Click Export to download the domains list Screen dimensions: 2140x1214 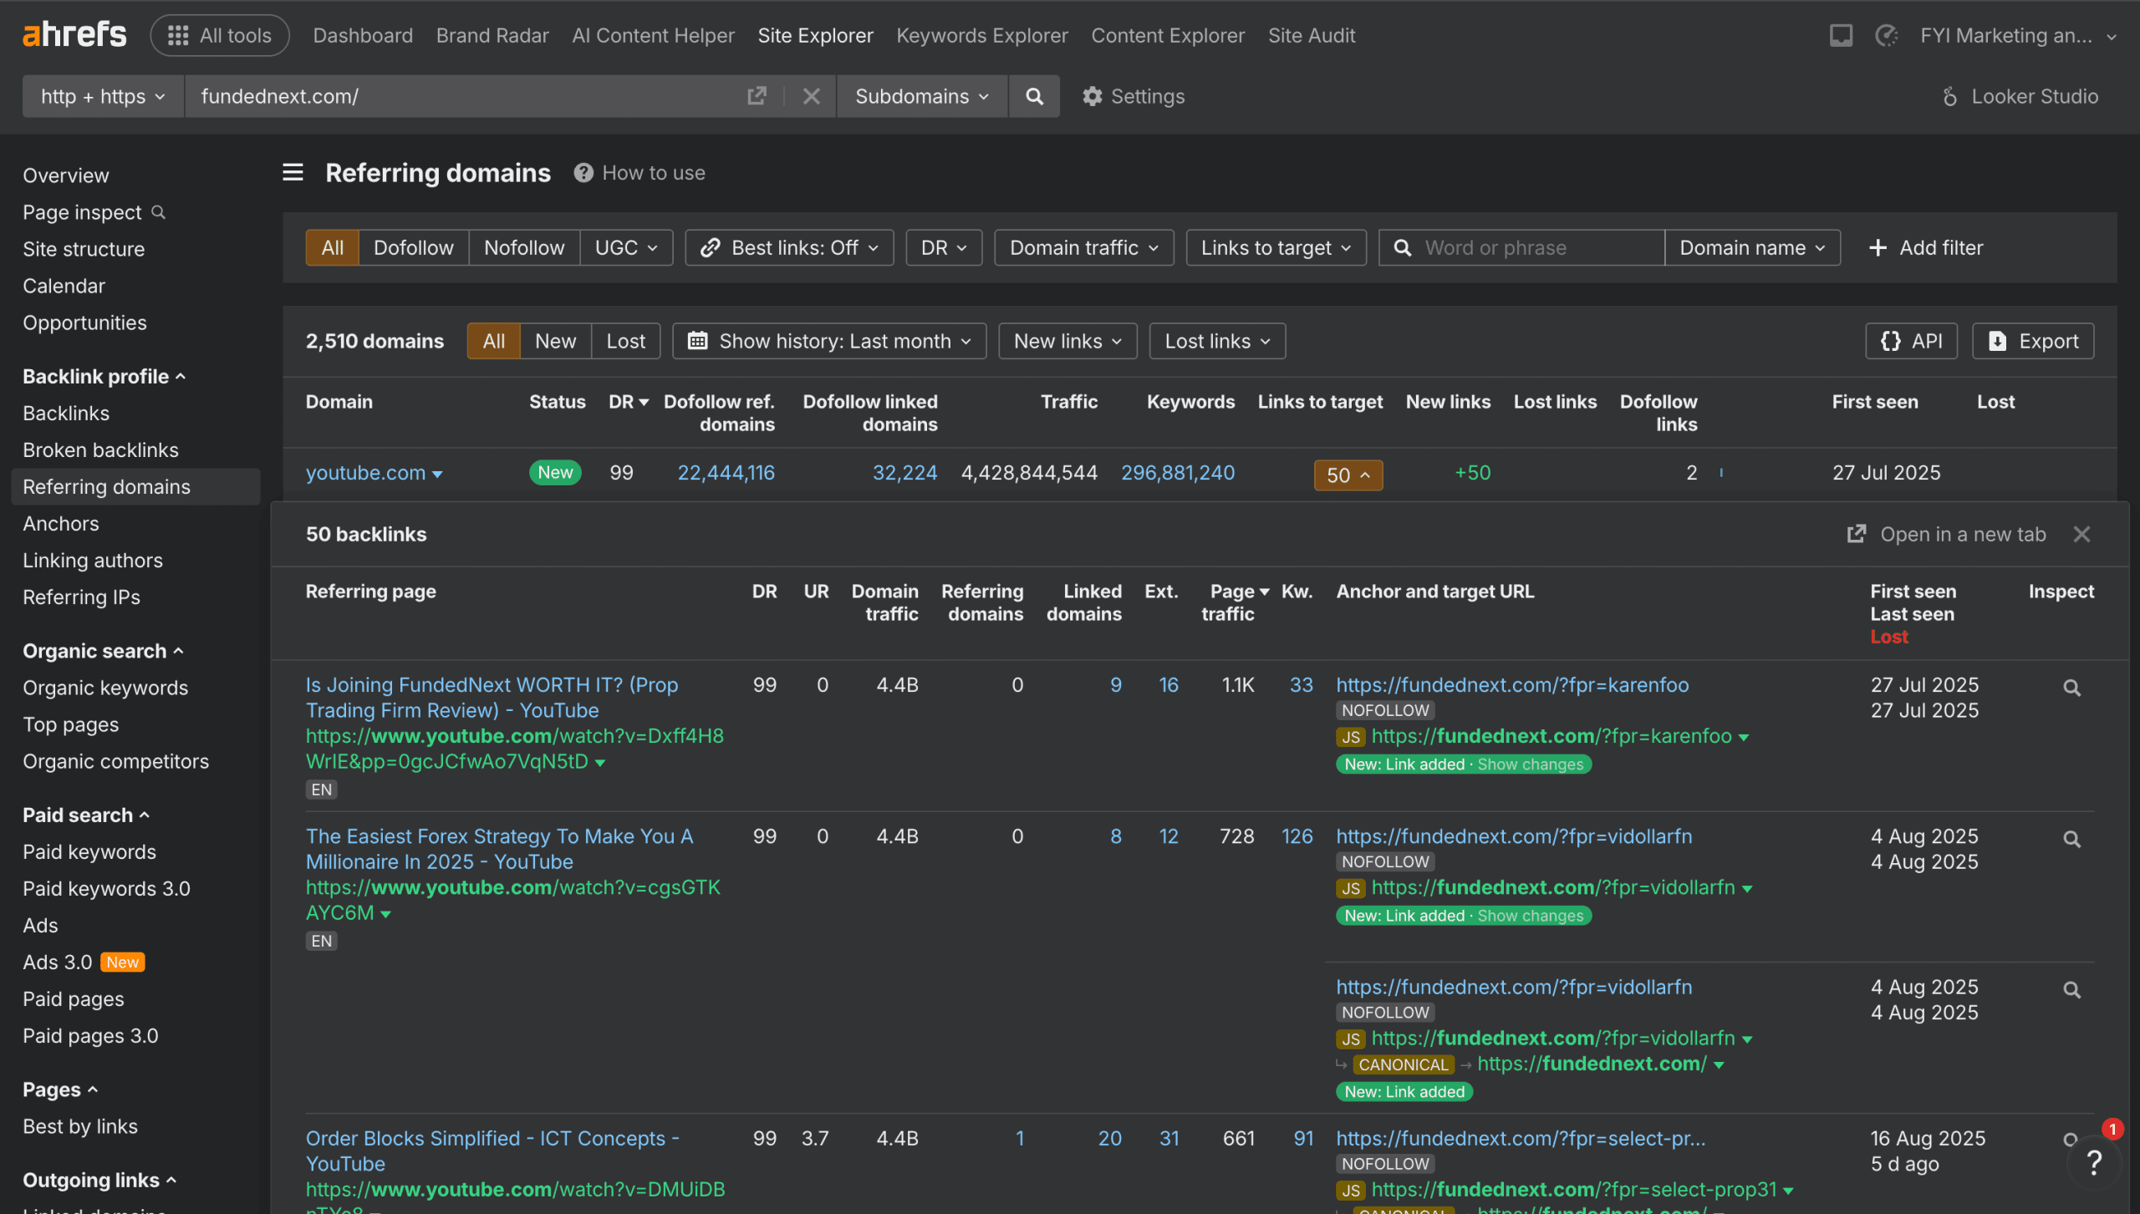pyautogui.click(x=2032, y=341)
